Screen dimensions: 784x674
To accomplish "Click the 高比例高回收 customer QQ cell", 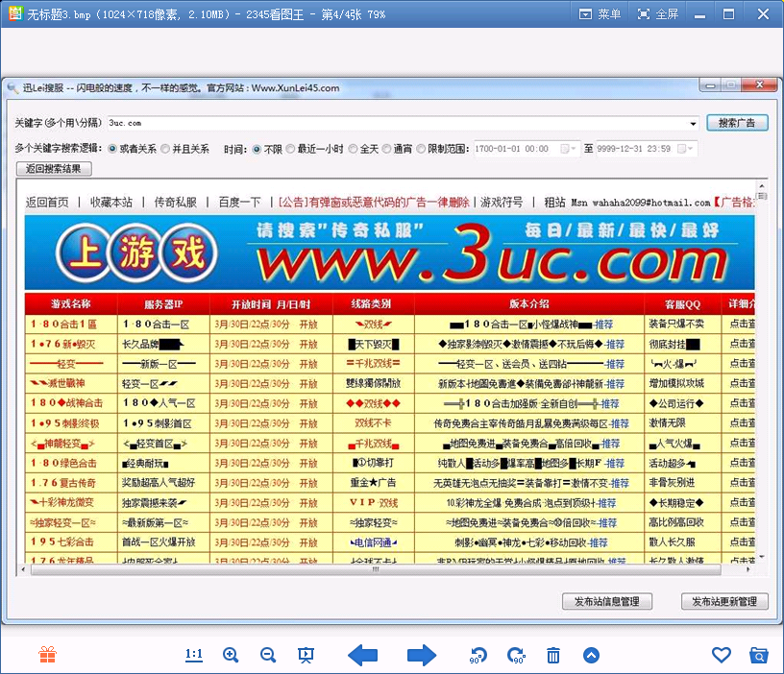I will (x=683, y=522).
